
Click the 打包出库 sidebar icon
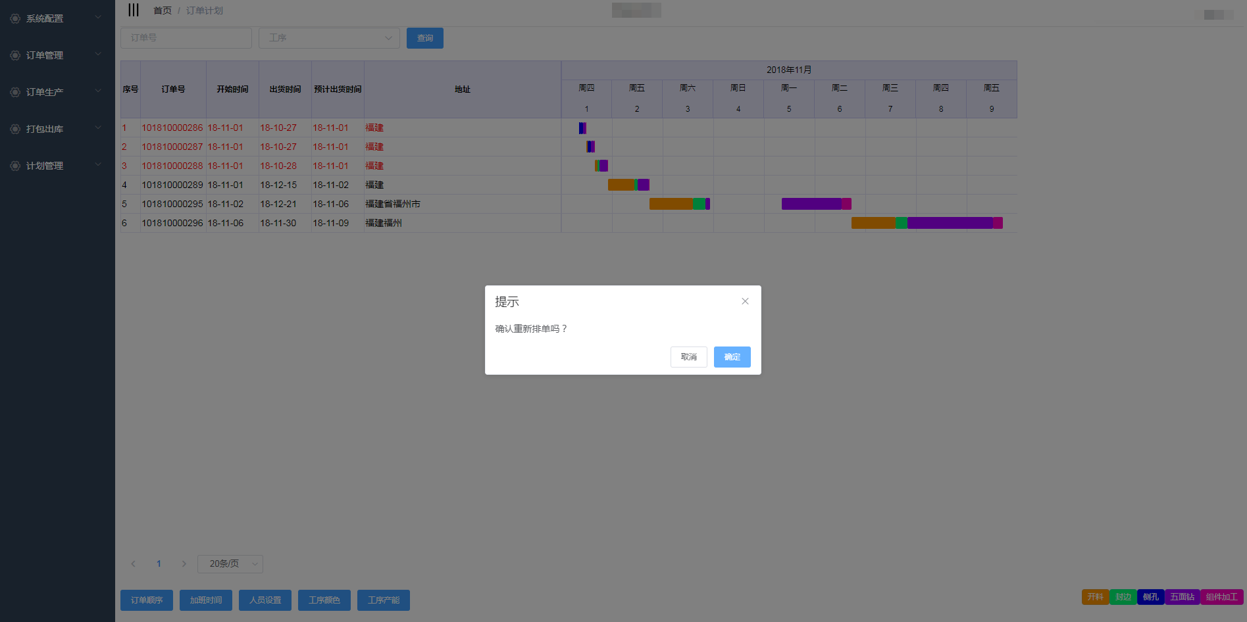click(15, 129)
